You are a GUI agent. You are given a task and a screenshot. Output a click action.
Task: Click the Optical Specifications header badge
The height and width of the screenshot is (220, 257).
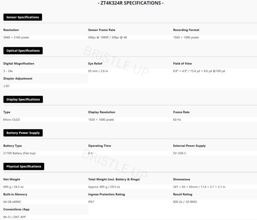click(23, 51)
